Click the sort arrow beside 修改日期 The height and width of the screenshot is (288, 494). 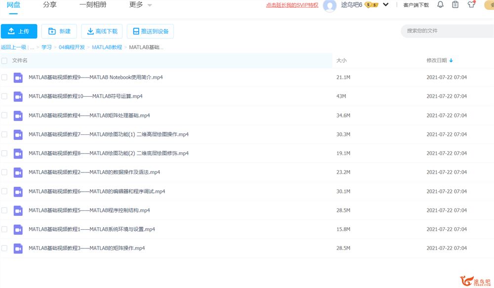[x=451, y=61]
